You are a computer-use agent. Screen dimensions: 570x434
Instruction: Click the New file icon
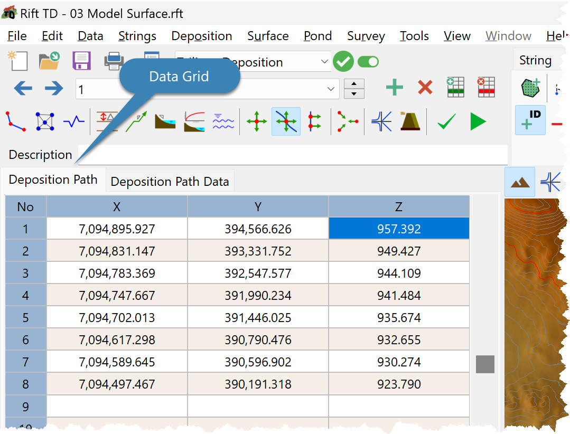click(17, 61)
